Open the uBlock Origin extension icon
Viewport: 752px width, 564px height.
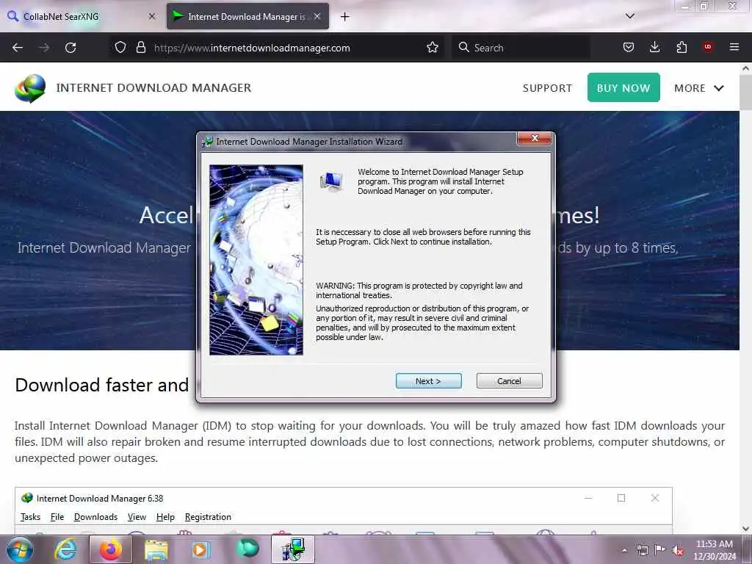[707, 47]
